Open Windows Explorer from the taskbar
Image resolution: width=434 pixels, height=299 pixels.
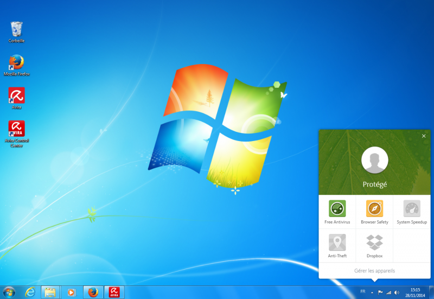(50, 292)
